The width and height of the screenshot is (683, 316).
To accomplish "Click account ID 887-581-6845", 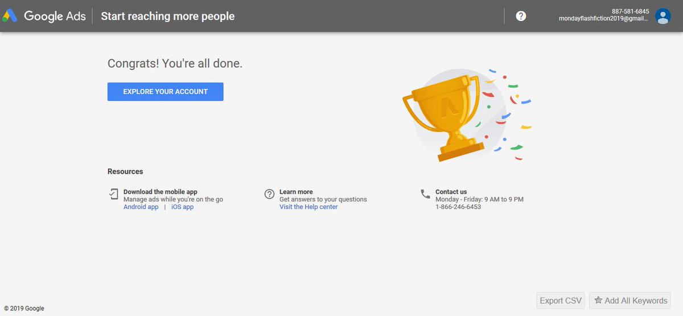I will (630, 11).
